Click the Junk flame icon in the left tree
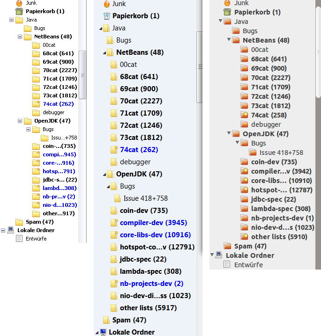 pos(19,3)
